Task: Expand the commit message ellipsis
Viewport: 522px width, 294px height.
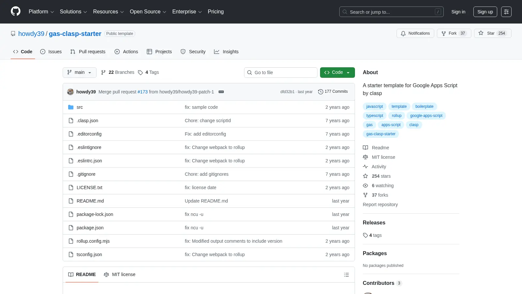Action: point(221,92)
